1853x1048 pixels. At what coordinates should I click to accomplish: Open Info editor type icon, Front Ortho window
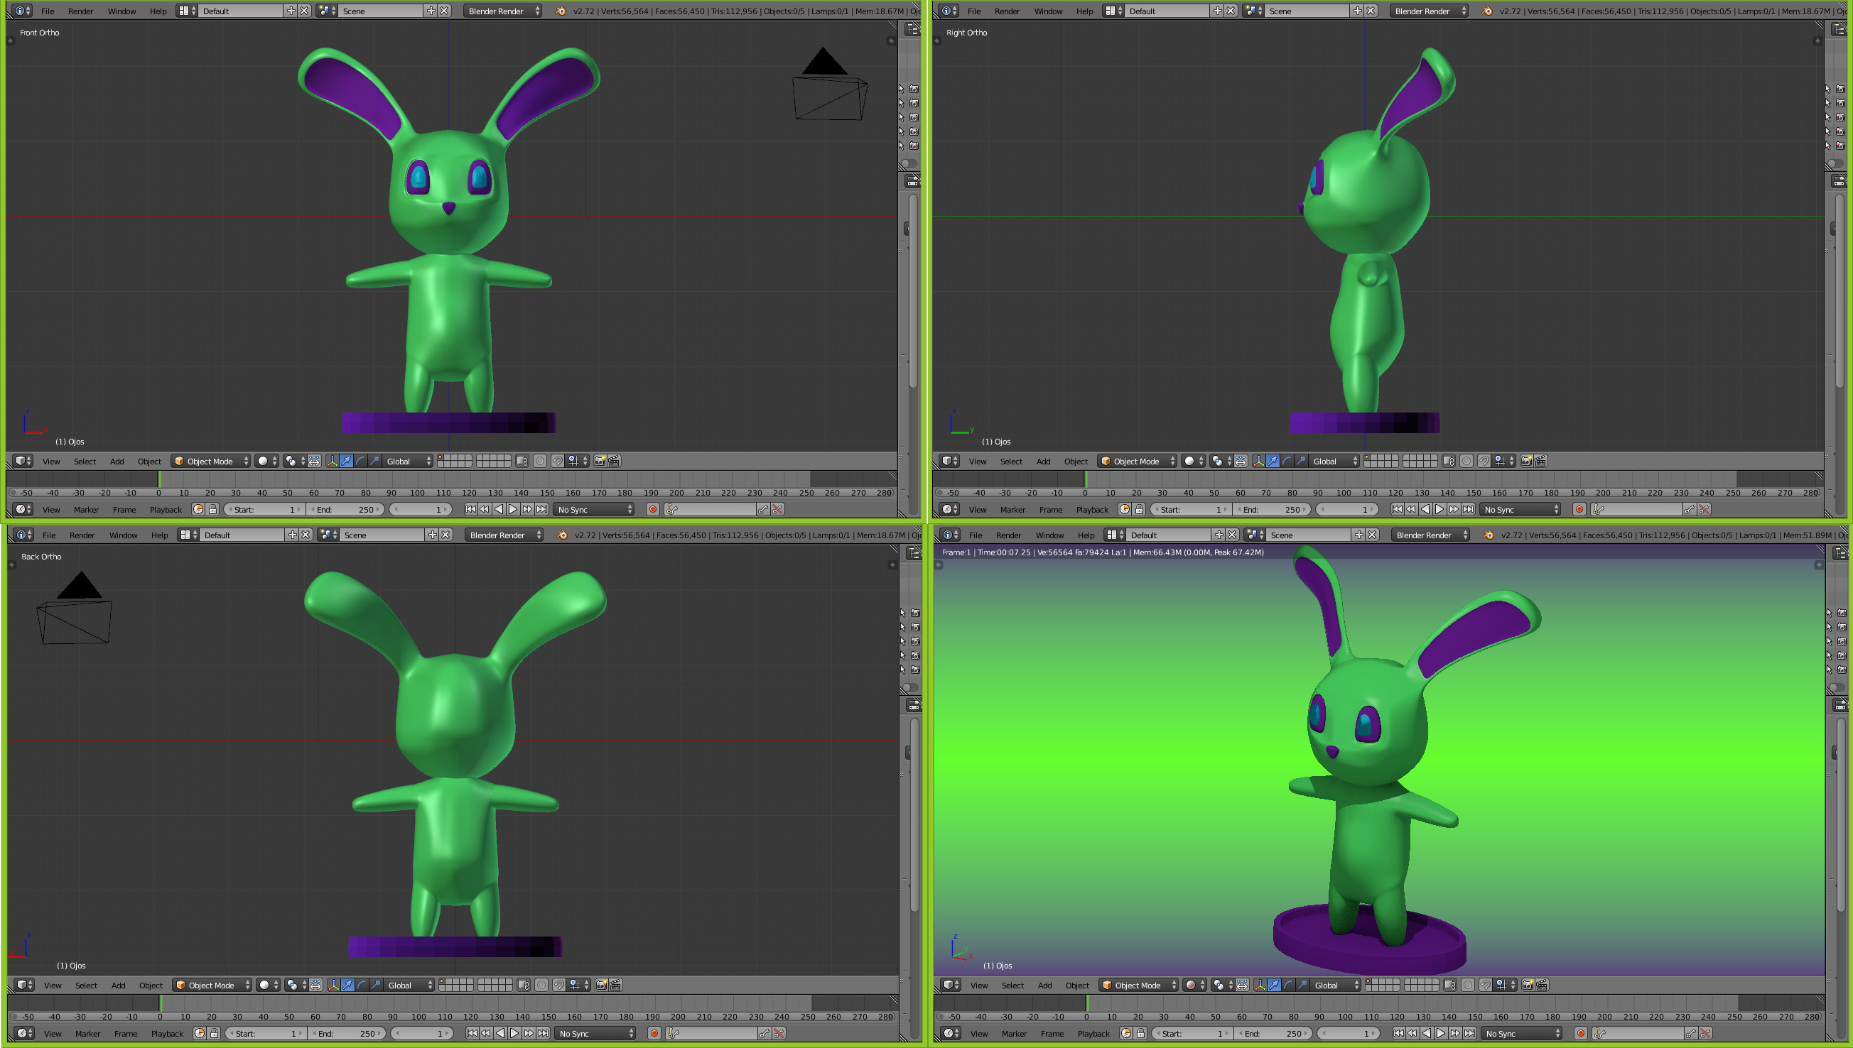pos(21,11)
